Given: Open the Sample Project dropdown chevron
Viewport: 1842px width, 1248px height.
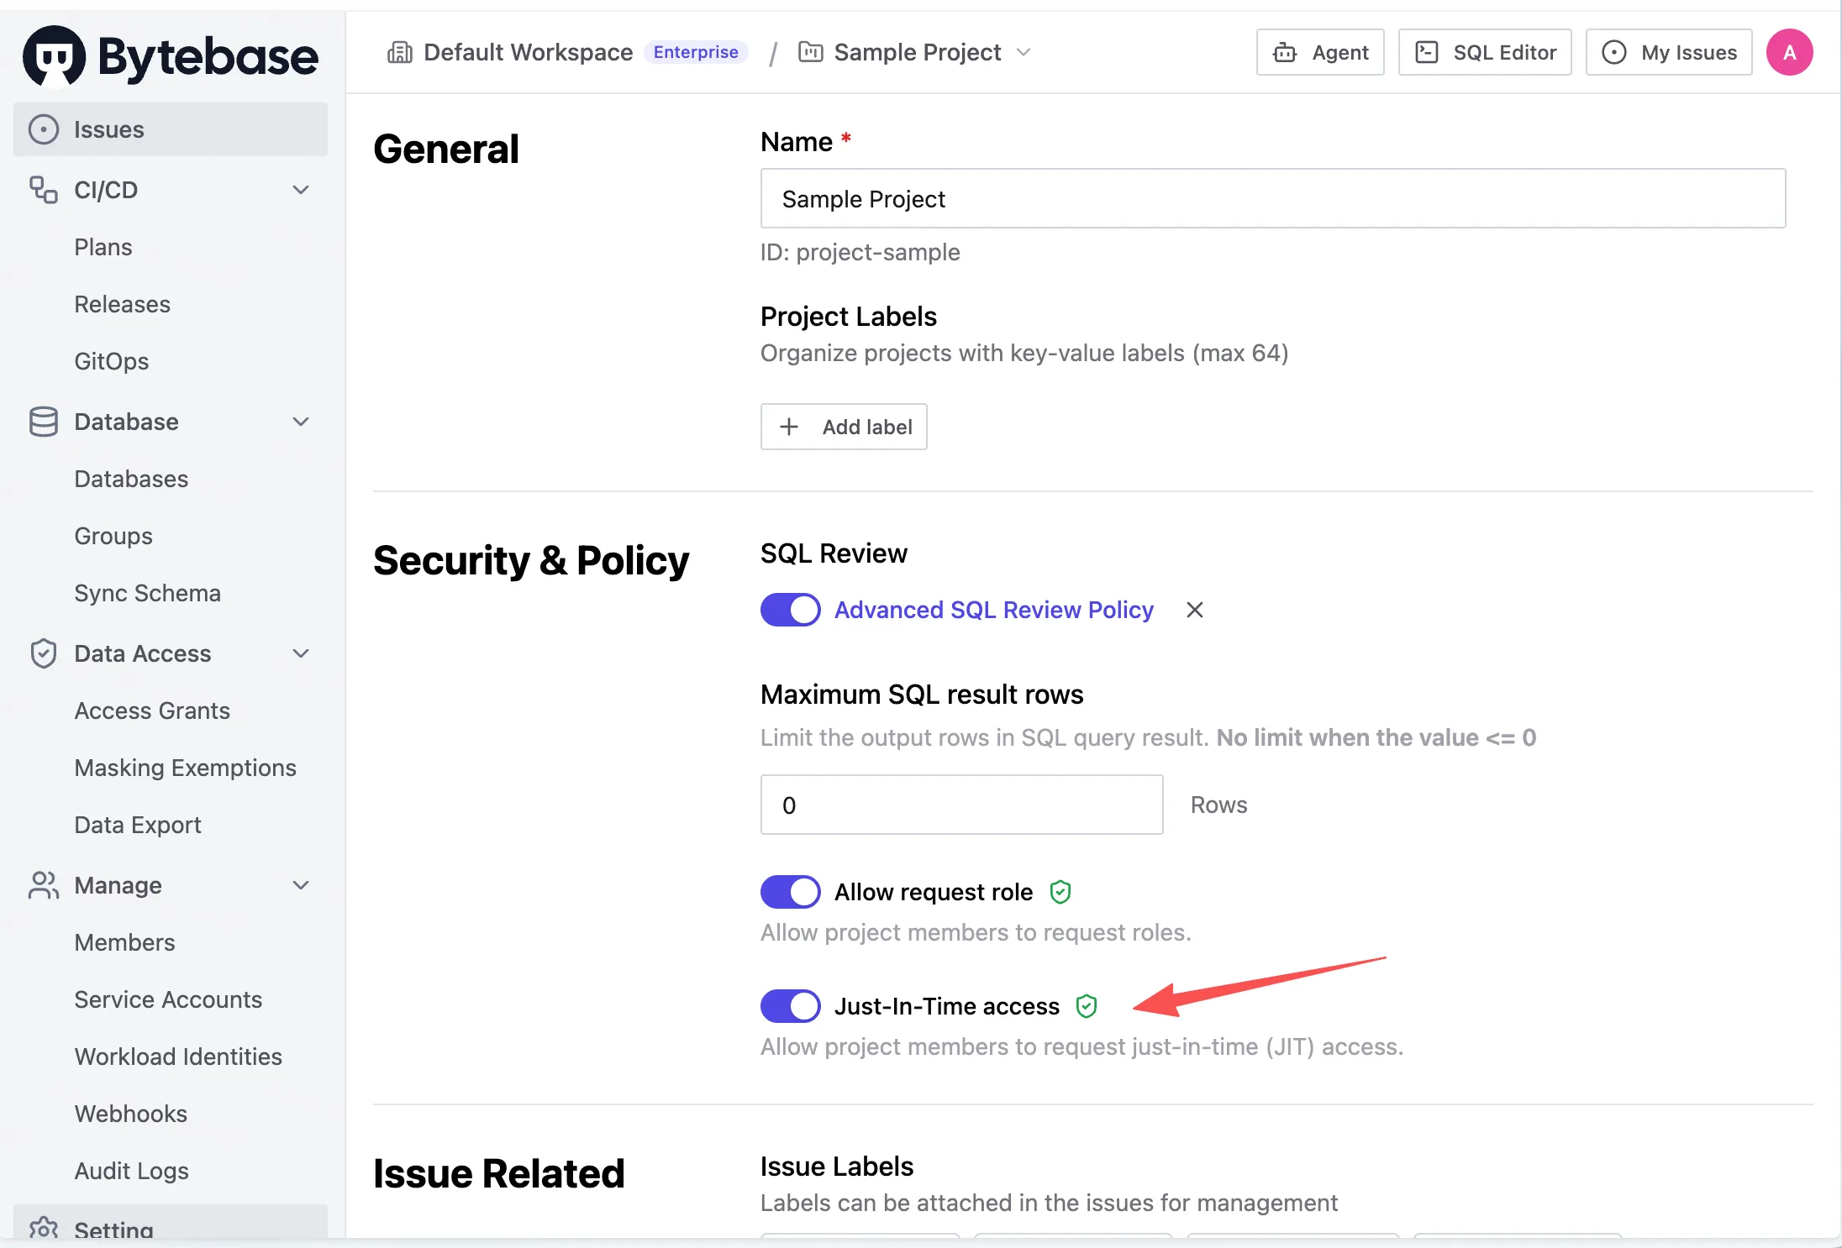Looking at the screenshot, I should 1024,52.
